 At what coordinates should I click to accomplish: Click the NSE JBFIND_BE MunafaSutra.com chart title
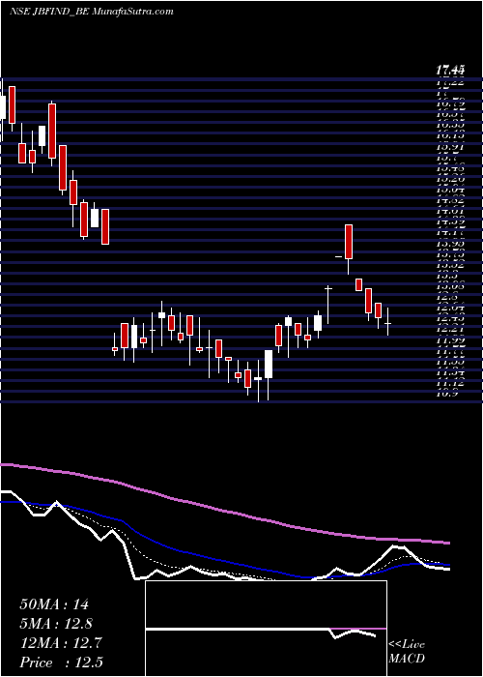92,12
